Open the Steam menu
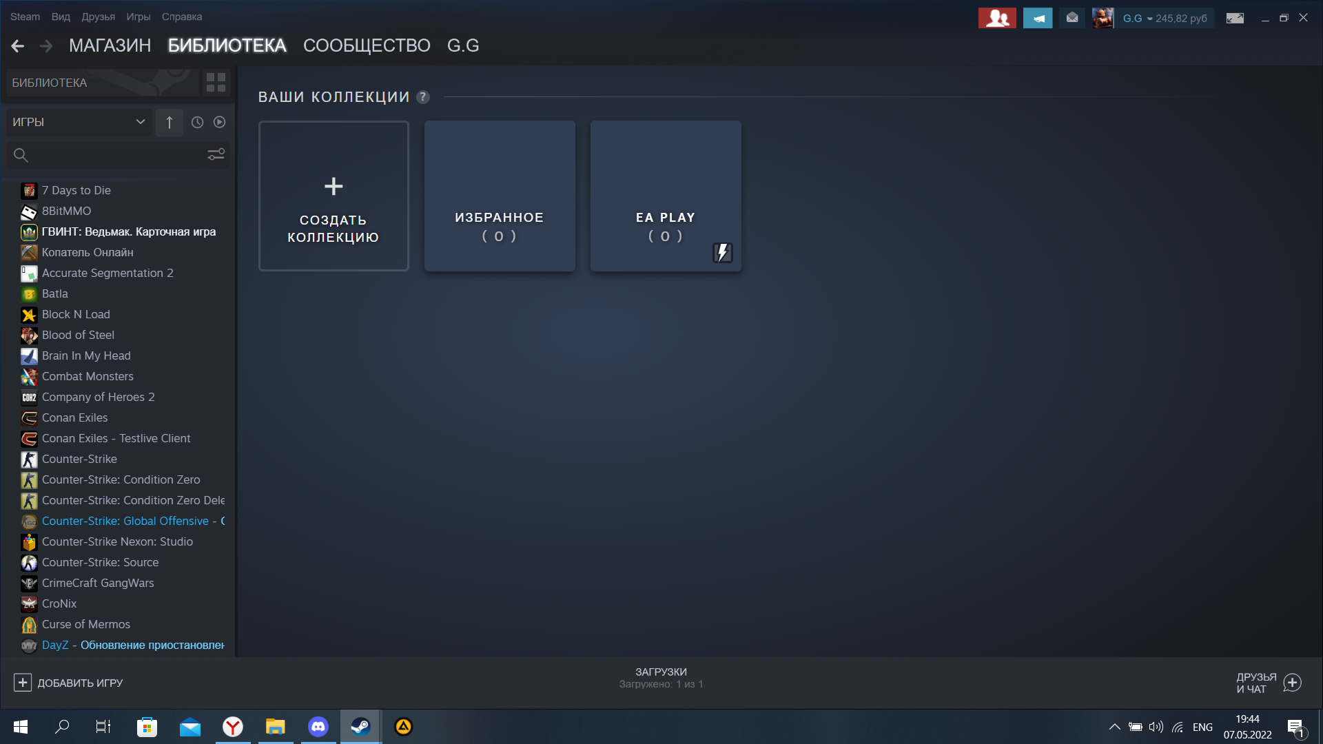This screenshot has width=1323, height=744. pos(25,17)
